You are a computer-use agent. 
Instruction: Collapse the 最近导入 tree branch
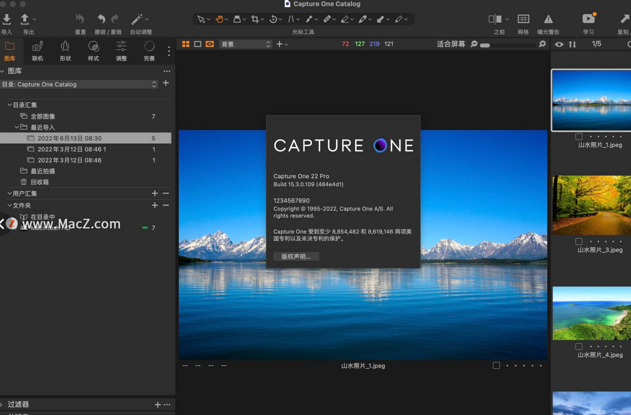tap(17, 127)
